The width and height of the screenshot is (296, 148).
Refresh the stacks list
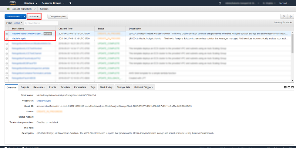tap(284, 17)
